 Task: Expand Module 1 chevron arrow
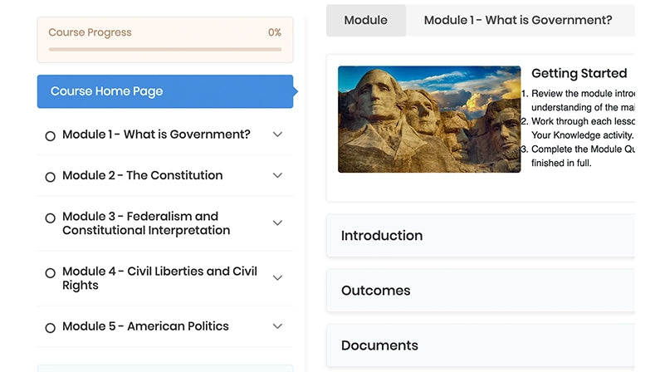[277, 135]
